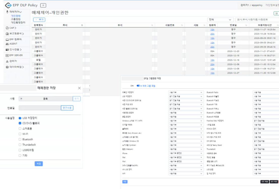The width and height of the screenshot is (279, 189).
Task: Open CAP from the sidebar document icon
Action: click(7, 28)
